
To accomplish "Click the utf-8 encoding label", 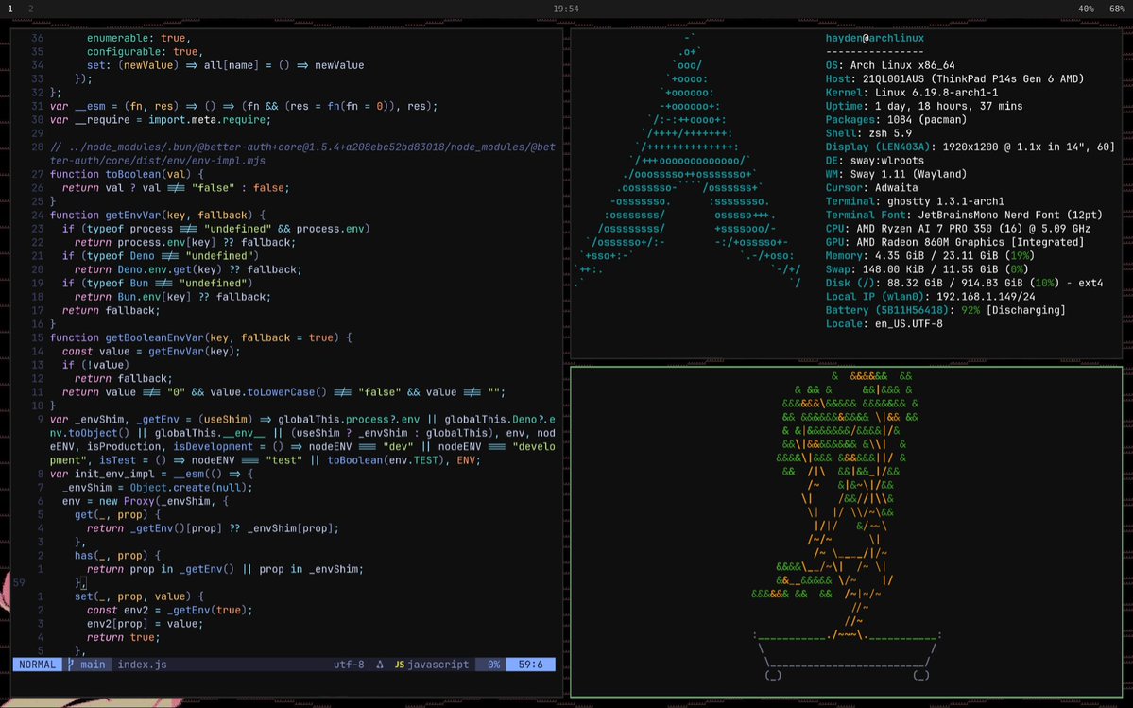I will point(349,665).
